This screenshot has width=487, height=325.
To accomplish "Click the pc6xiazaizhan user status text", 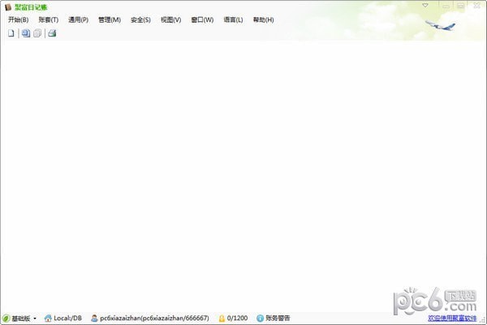I will click(154, 318).
